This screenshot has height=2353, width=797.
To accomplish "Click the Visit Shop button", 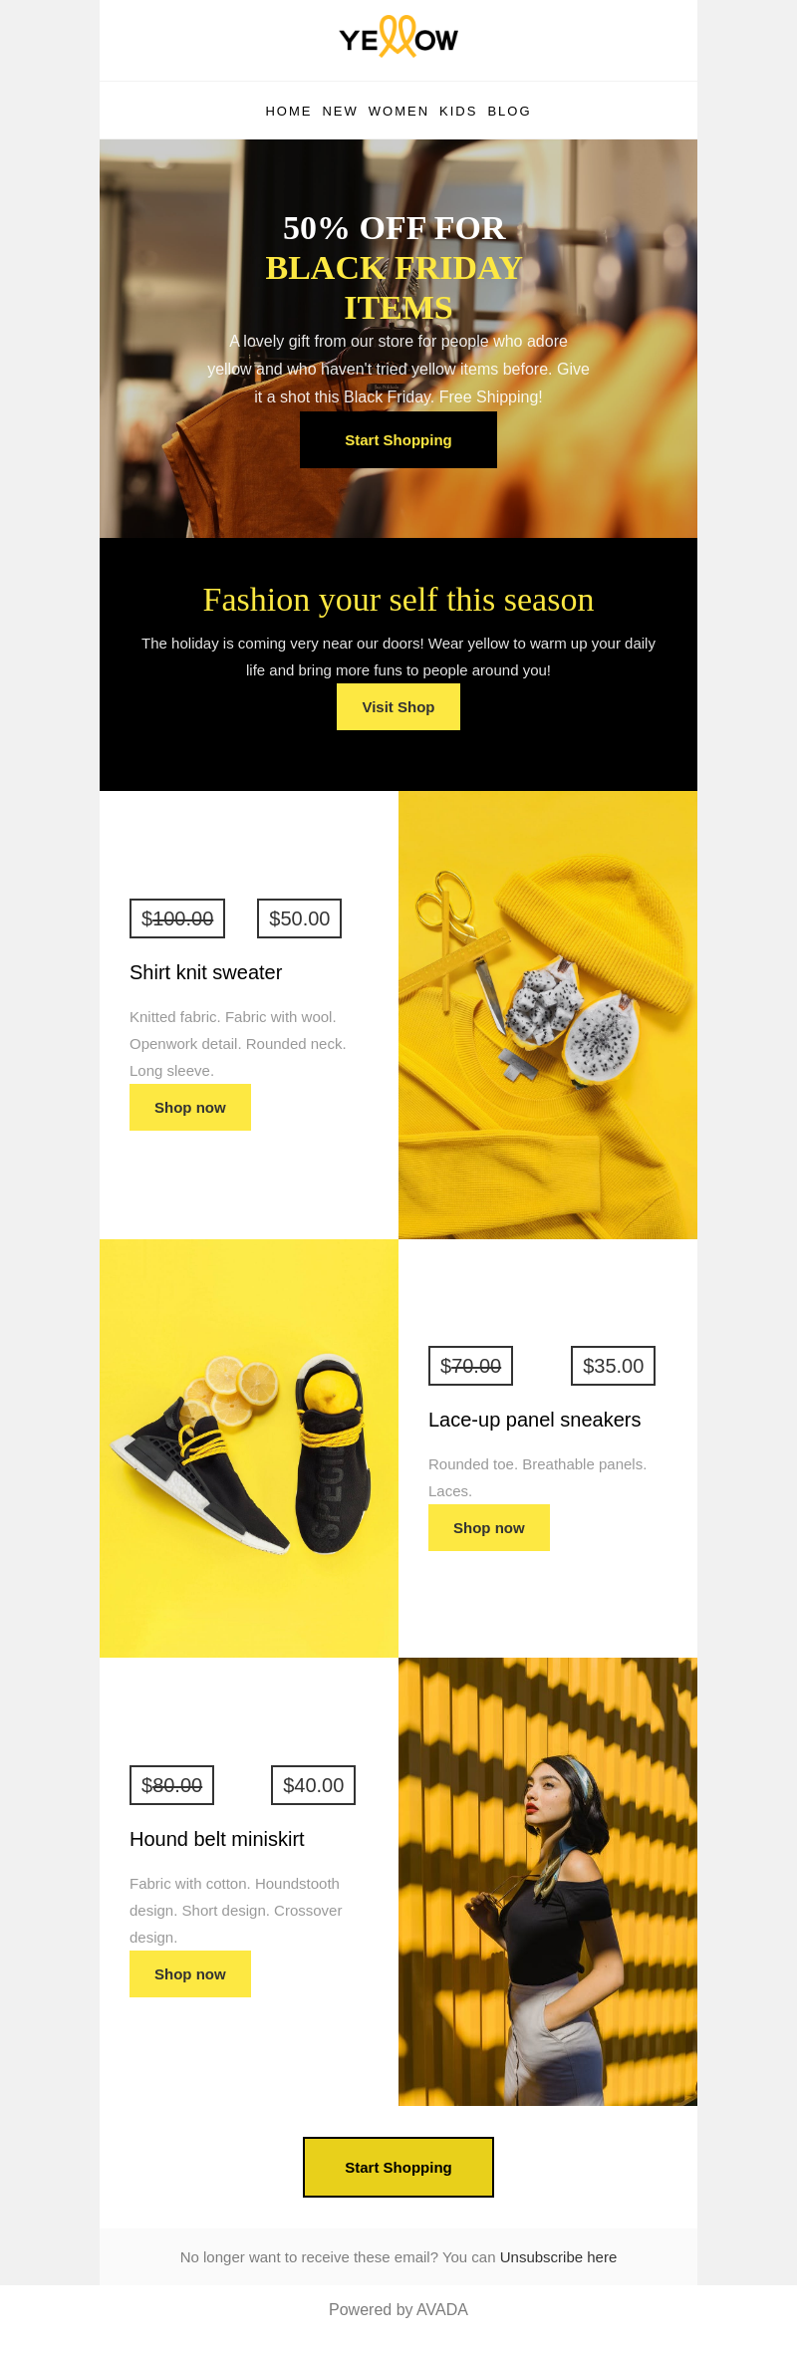I will pos(398,707).
